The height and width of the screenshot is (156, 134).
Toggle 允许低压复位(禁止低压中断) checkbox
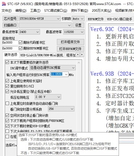coord(7,92)
